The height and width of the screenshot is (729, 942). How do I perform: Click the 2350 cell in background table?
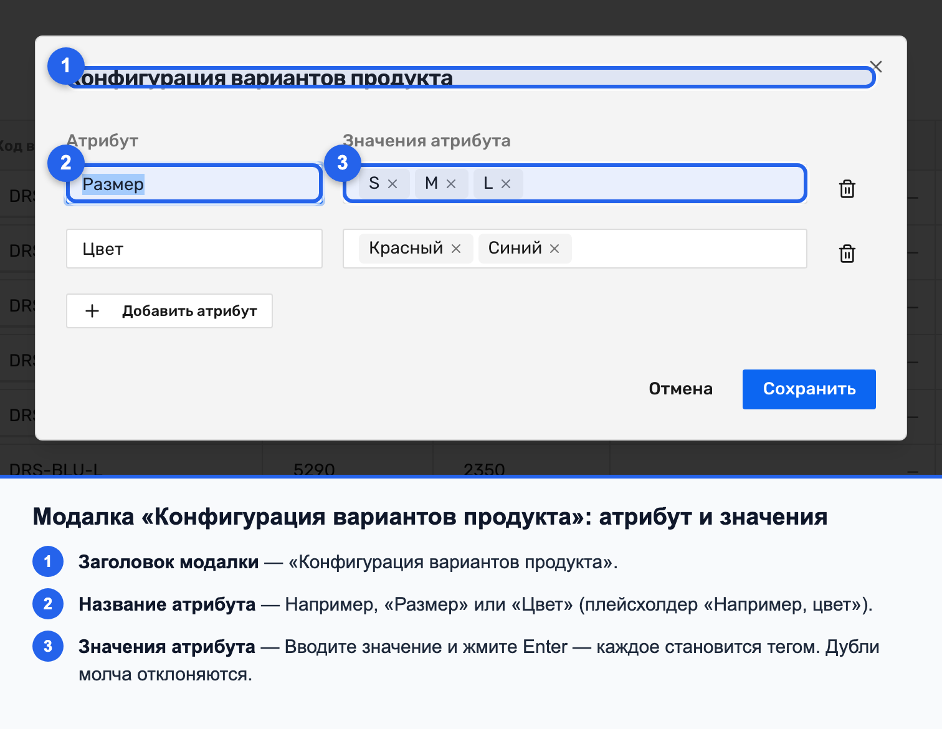[x=484, y=469]
